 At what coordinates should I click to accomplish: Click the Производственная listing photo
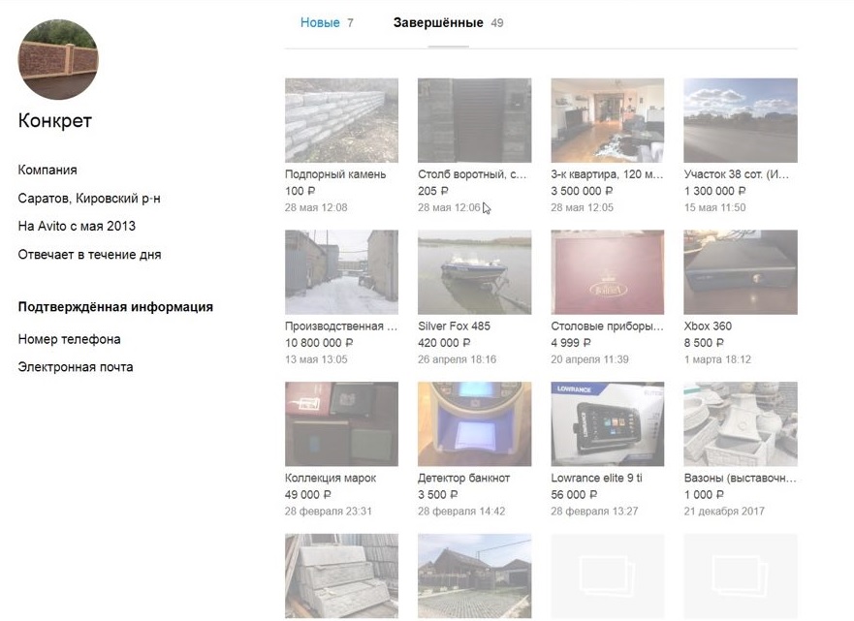pyautogui.click(x=341, y=272)
